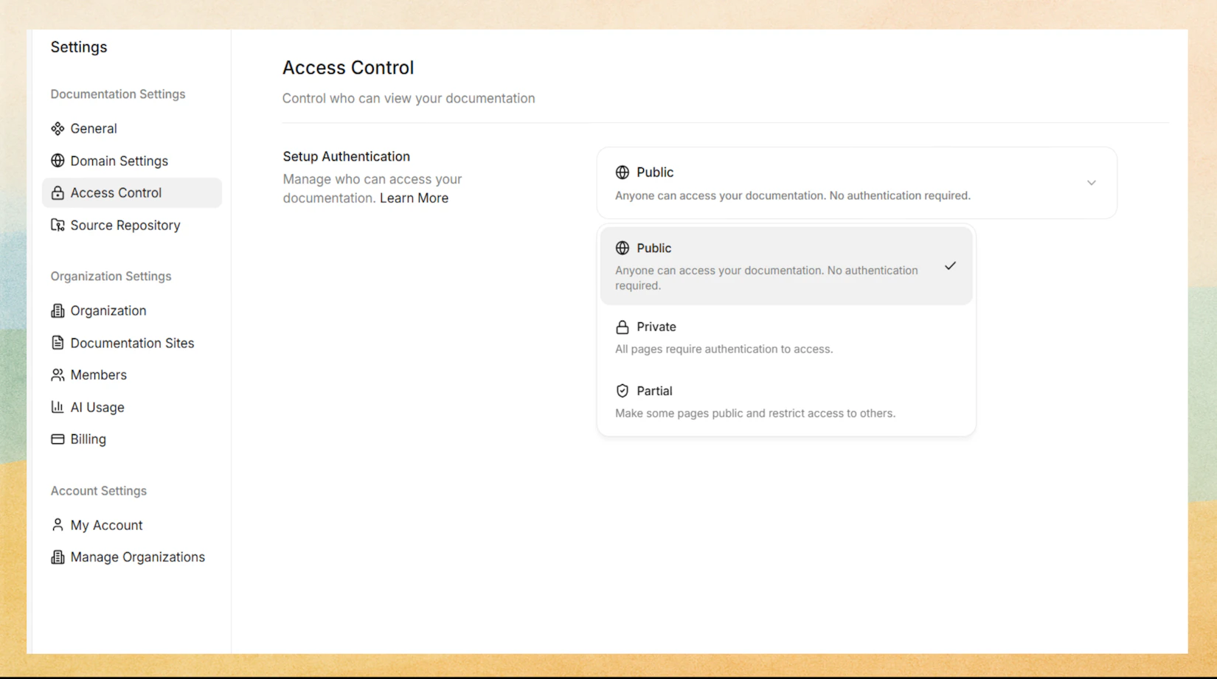This screenshot has height=679, width=1217.
Task: Collapse the authentication dropdown chevron
Action: (1091, 183)
